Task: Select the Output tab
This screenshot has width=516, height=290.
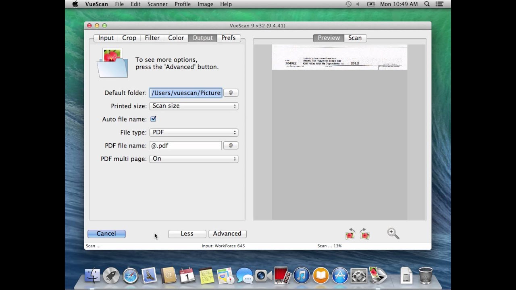Action: pyautogui.click(x=202, y=38)
